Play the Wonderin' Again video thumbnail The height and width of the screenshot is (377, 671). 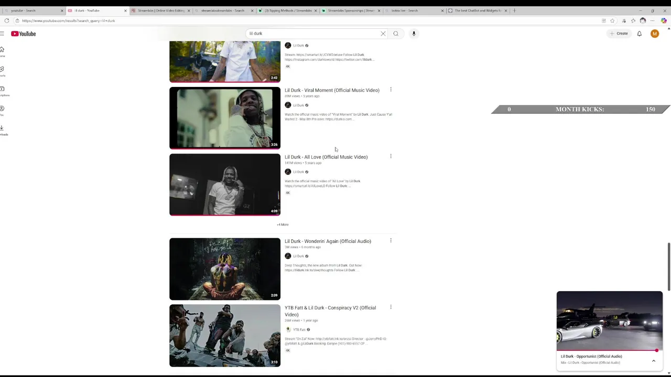[225, 269]
